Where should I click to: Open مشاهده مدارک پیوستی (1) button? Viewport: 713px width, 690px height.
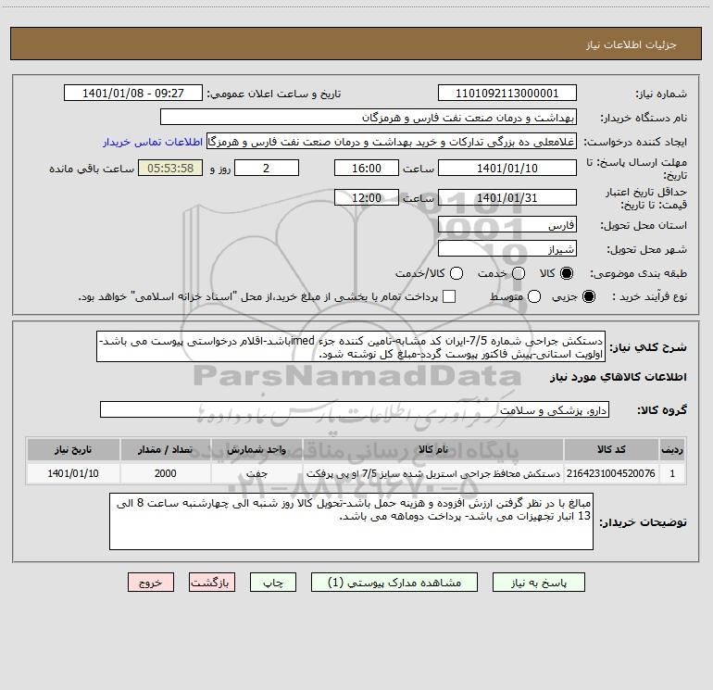coord(394,583)
